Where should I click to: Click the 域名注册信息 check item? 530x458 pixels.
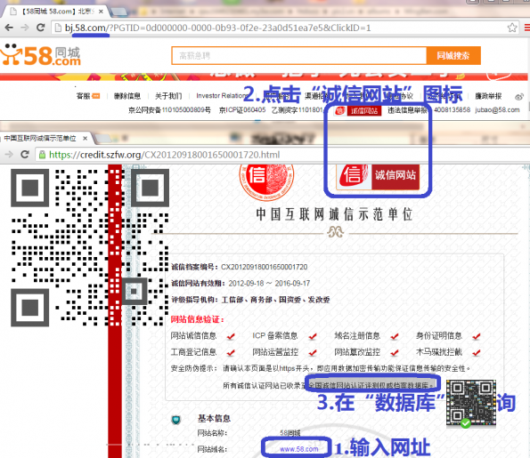click(x=366, y=336)
